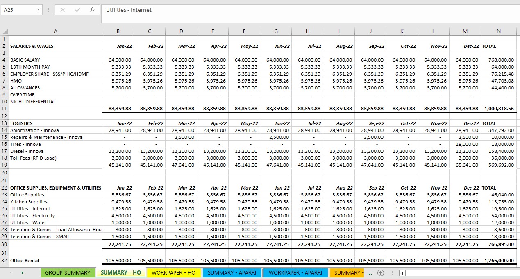This screenshot has height=279, width=520.
Task: Open WORKPAPER - APARRI sheet tab
Action: tap(295, 273)
